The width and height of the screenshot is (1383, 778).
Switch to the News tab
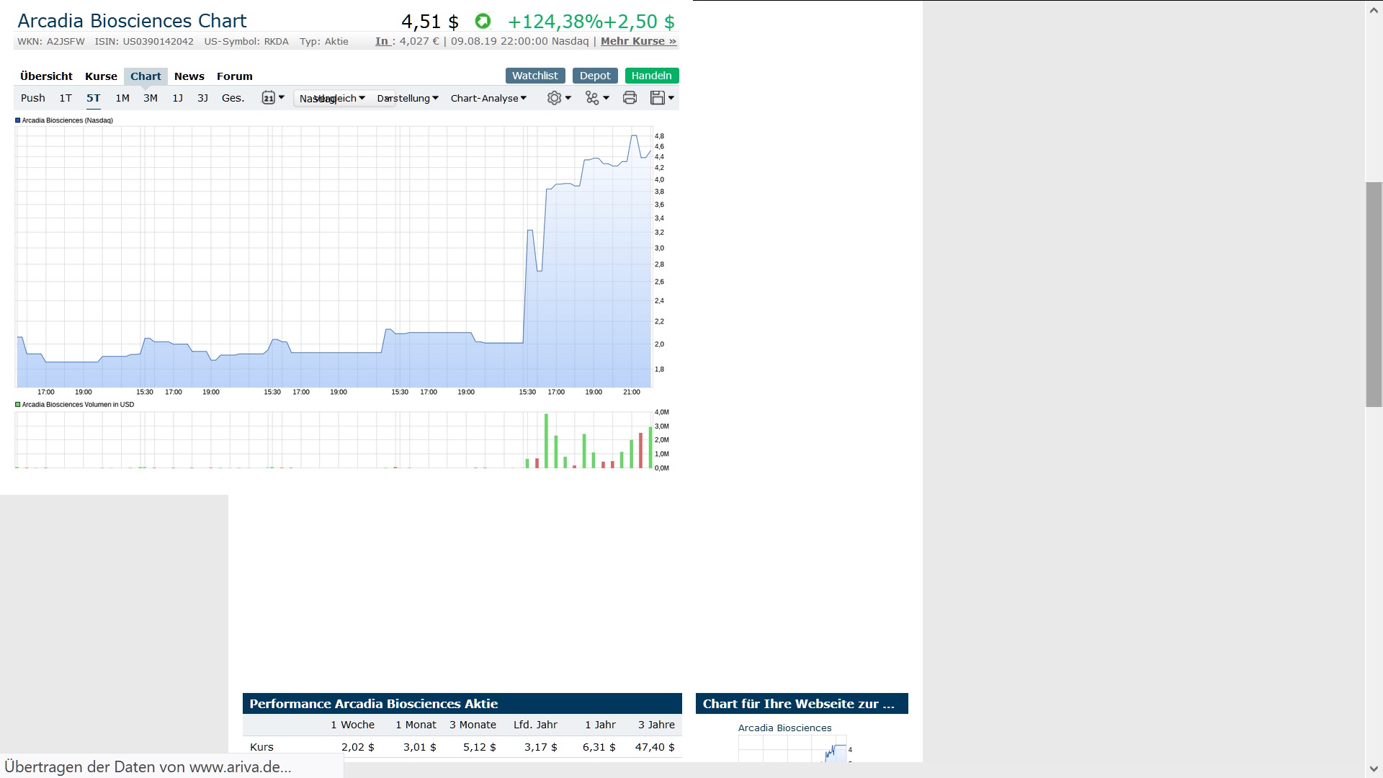coord(189,76)
